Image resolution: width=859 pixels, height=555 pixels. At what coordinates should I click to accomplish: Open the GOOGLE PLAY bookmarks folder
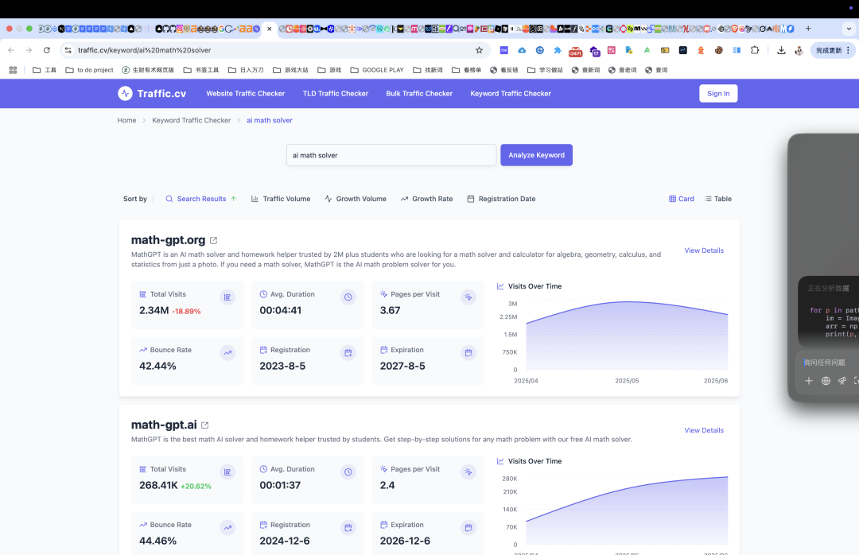click(377, 70)
